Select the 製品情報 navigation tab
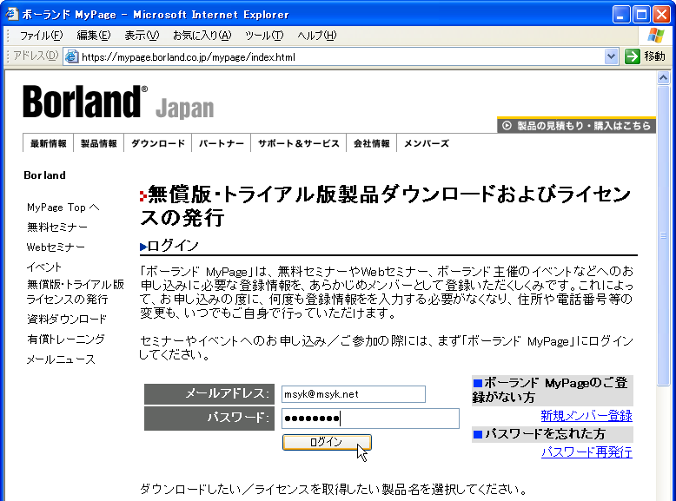676x501 pixels. click(x=99, y=143)
